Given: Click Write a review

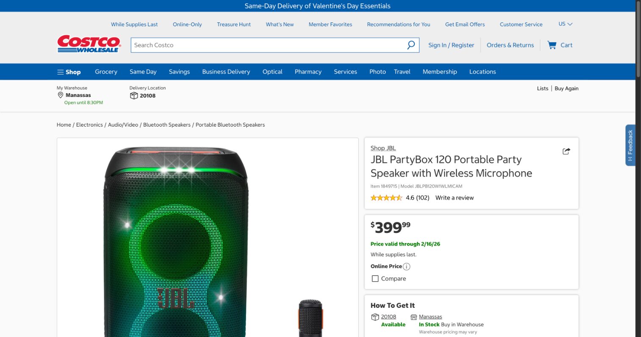Looking at the screenshot, I should tap(454, 198).
